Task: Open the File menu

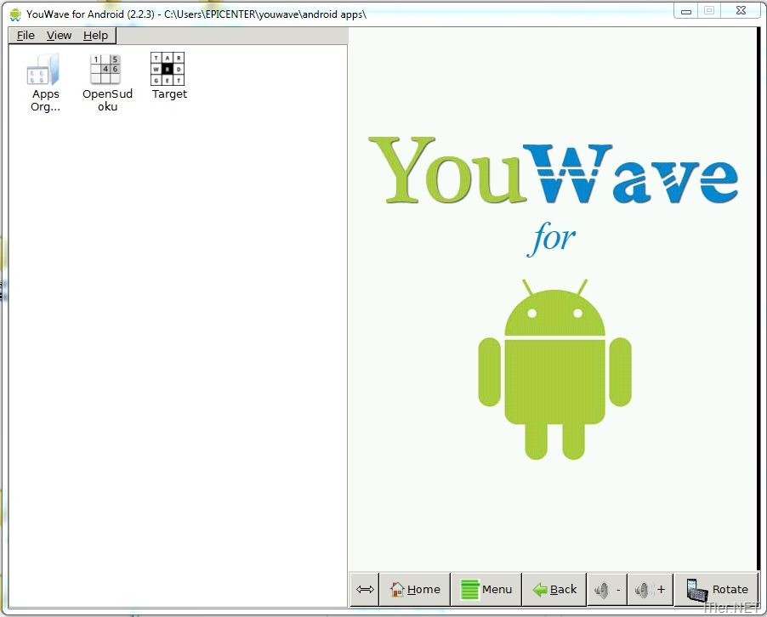Action: coord(26,35)
